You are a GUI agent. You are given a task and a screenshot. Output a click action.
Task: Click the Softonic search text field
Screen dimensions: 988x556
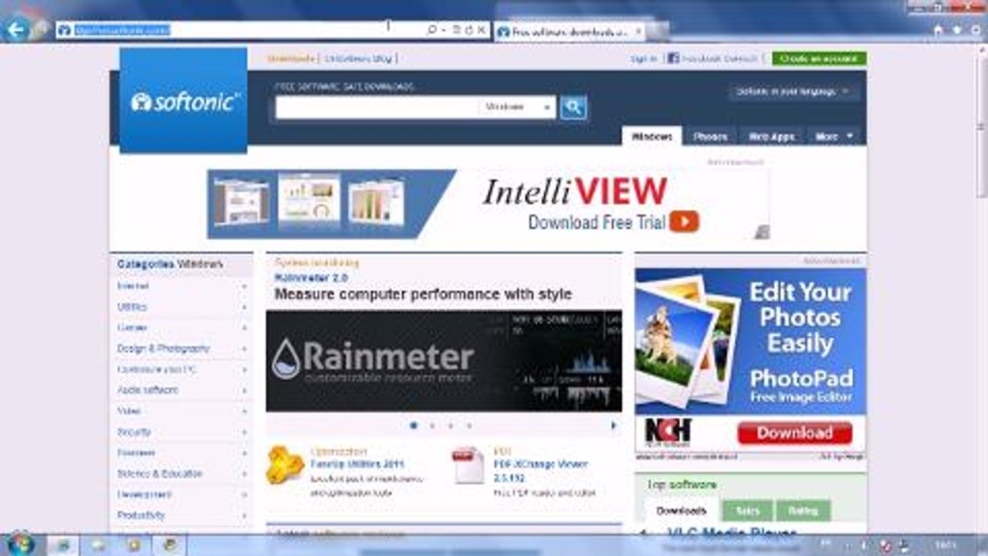point(377,107)
